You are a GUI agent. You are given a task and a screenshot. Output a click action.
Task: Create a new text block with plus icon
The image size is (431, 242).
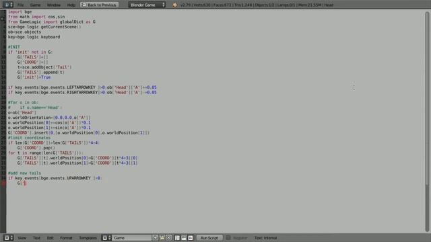pyautogui.click(x=156, y=238)
